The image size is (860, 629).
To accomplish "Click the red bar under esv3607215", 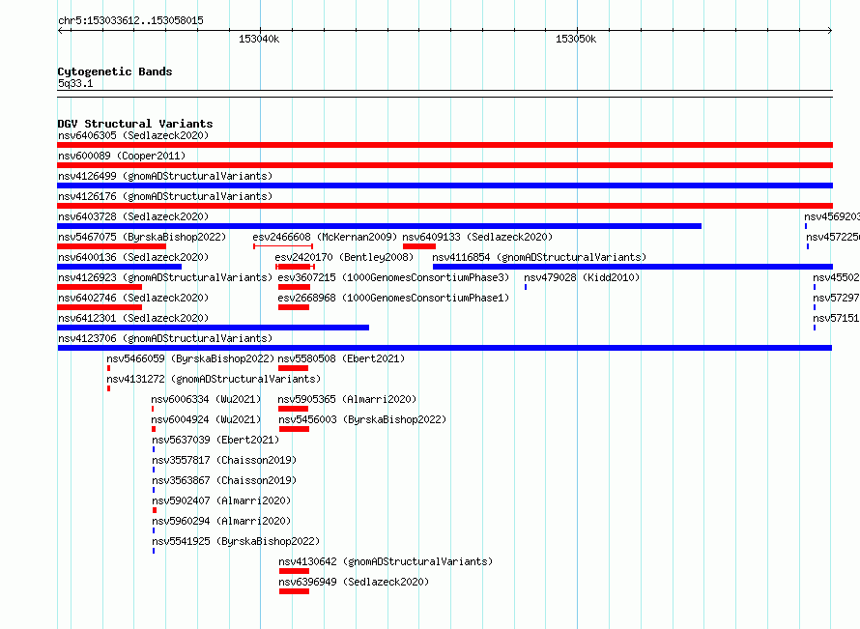I will click(294, 287).
